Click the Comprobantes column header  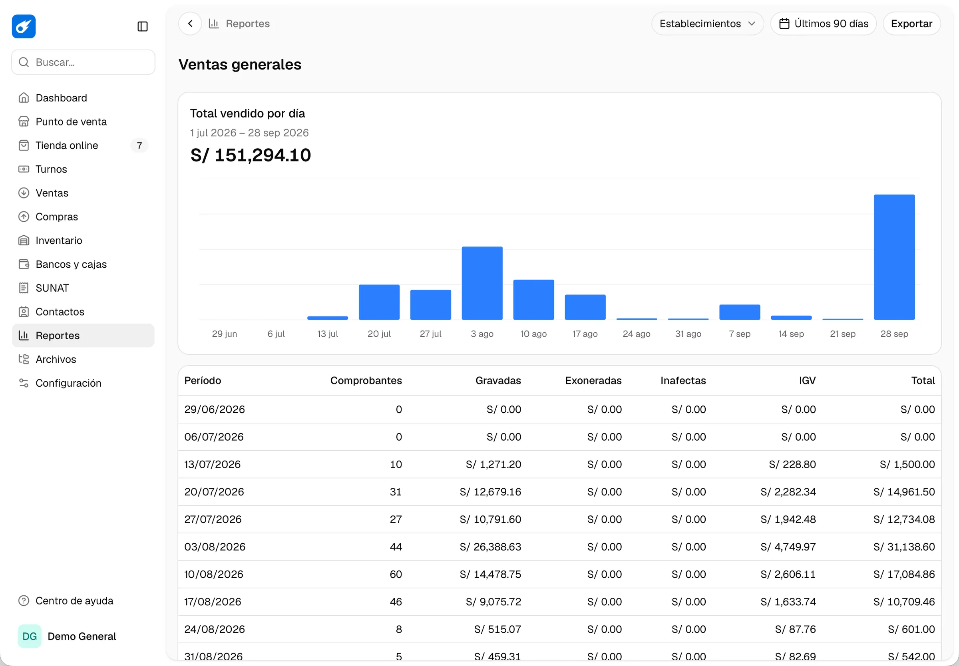click(366, 381)
